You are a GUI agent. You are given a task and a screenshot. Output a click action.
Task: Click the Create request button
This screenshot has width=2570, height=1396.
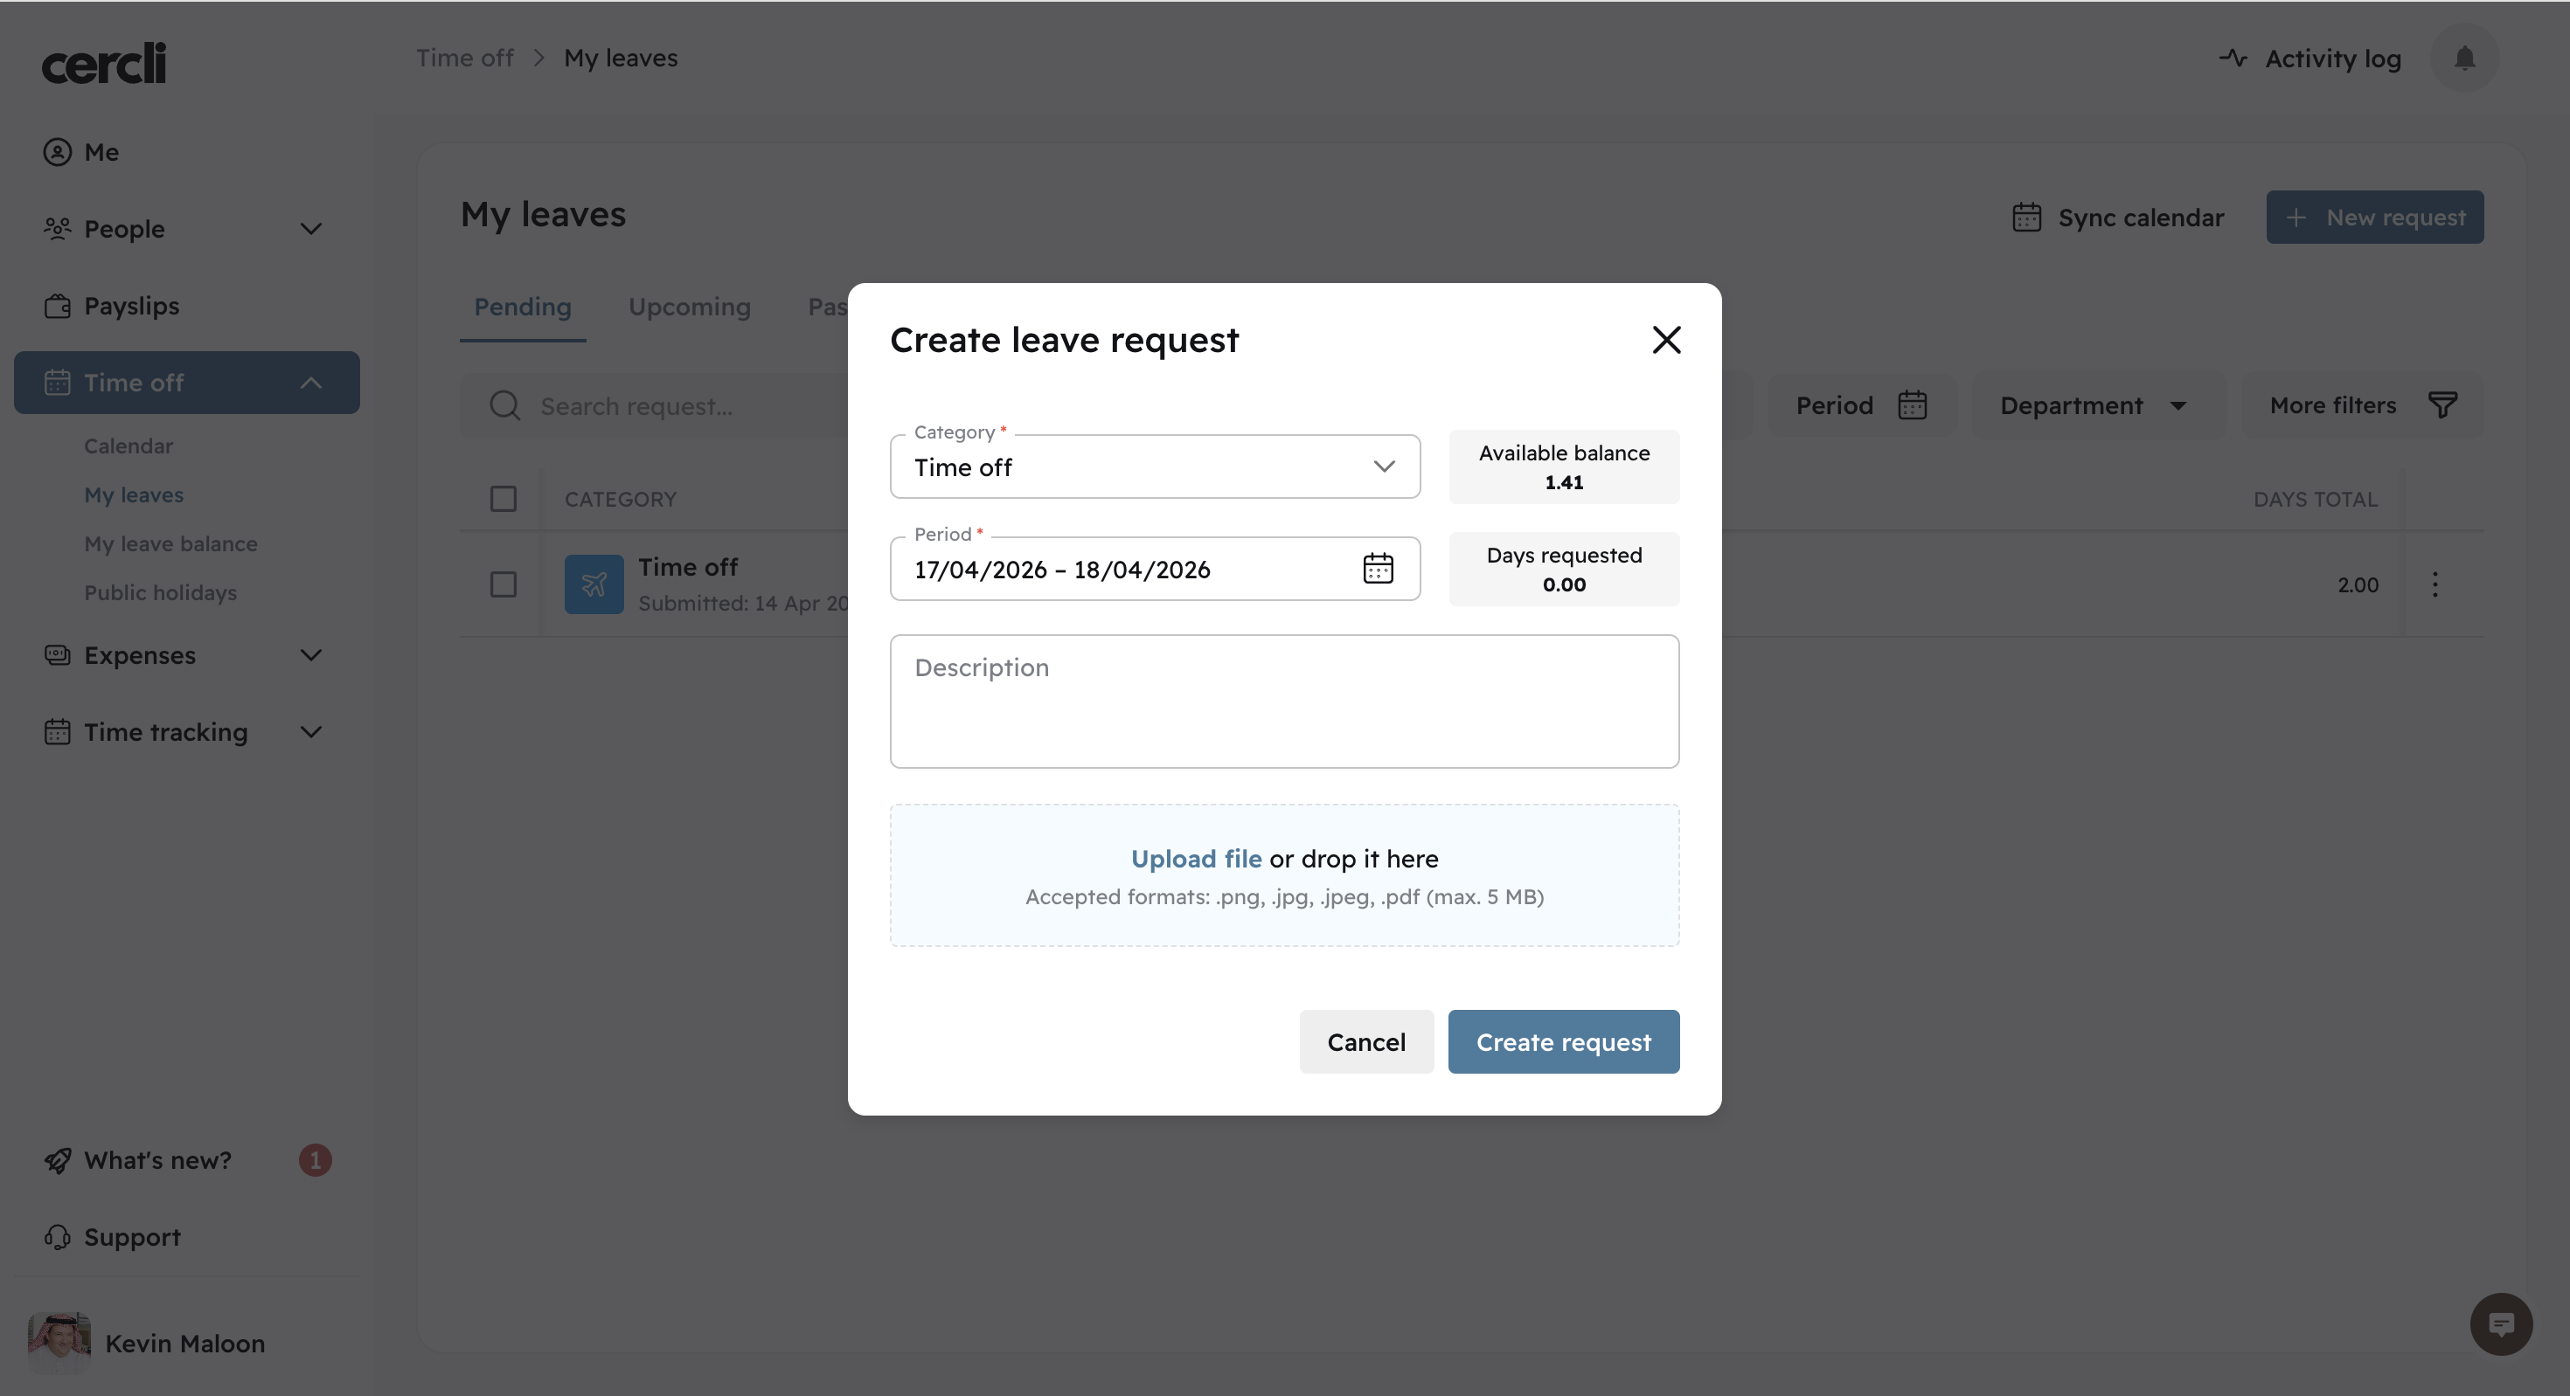click(x=1563, y=1042)
